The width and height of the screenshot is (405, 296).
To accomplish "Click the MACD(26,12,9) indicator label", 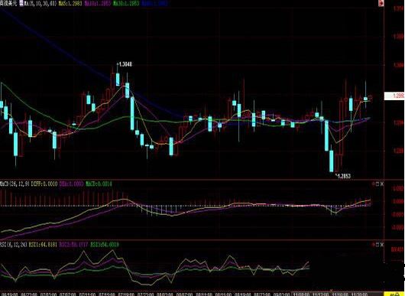I will [x=15, y=184].
